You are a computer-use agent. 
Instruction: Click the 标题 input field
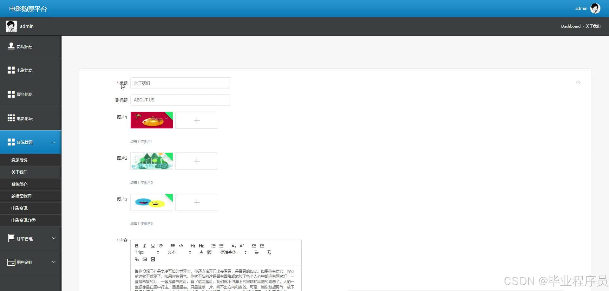pos(180,83)
